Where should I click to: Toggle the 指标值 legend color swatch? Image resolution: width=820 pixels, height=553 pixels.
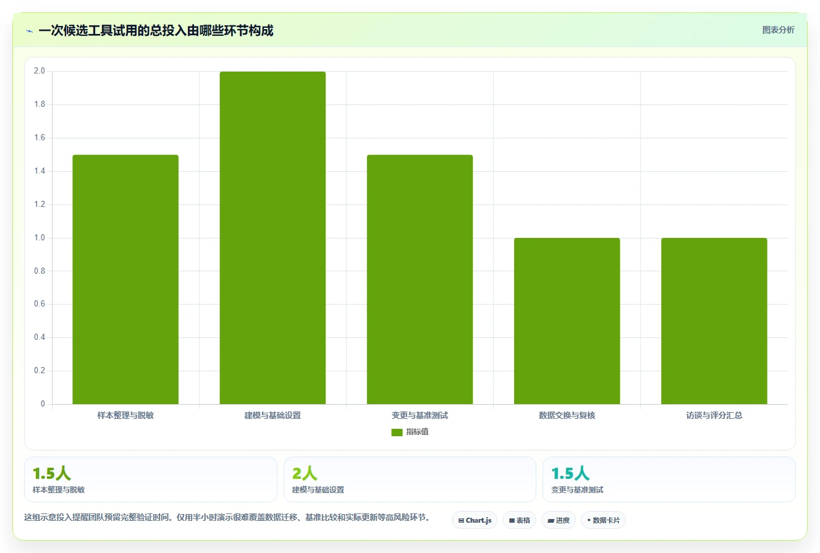click(x=397, y=433)
